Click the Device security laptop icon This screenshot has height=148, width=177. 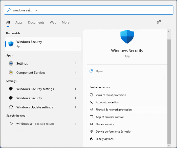click(x=91, y=124)
